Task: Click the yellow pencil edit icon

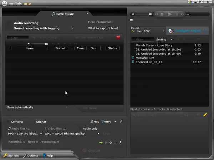Action: coord(205,115)
